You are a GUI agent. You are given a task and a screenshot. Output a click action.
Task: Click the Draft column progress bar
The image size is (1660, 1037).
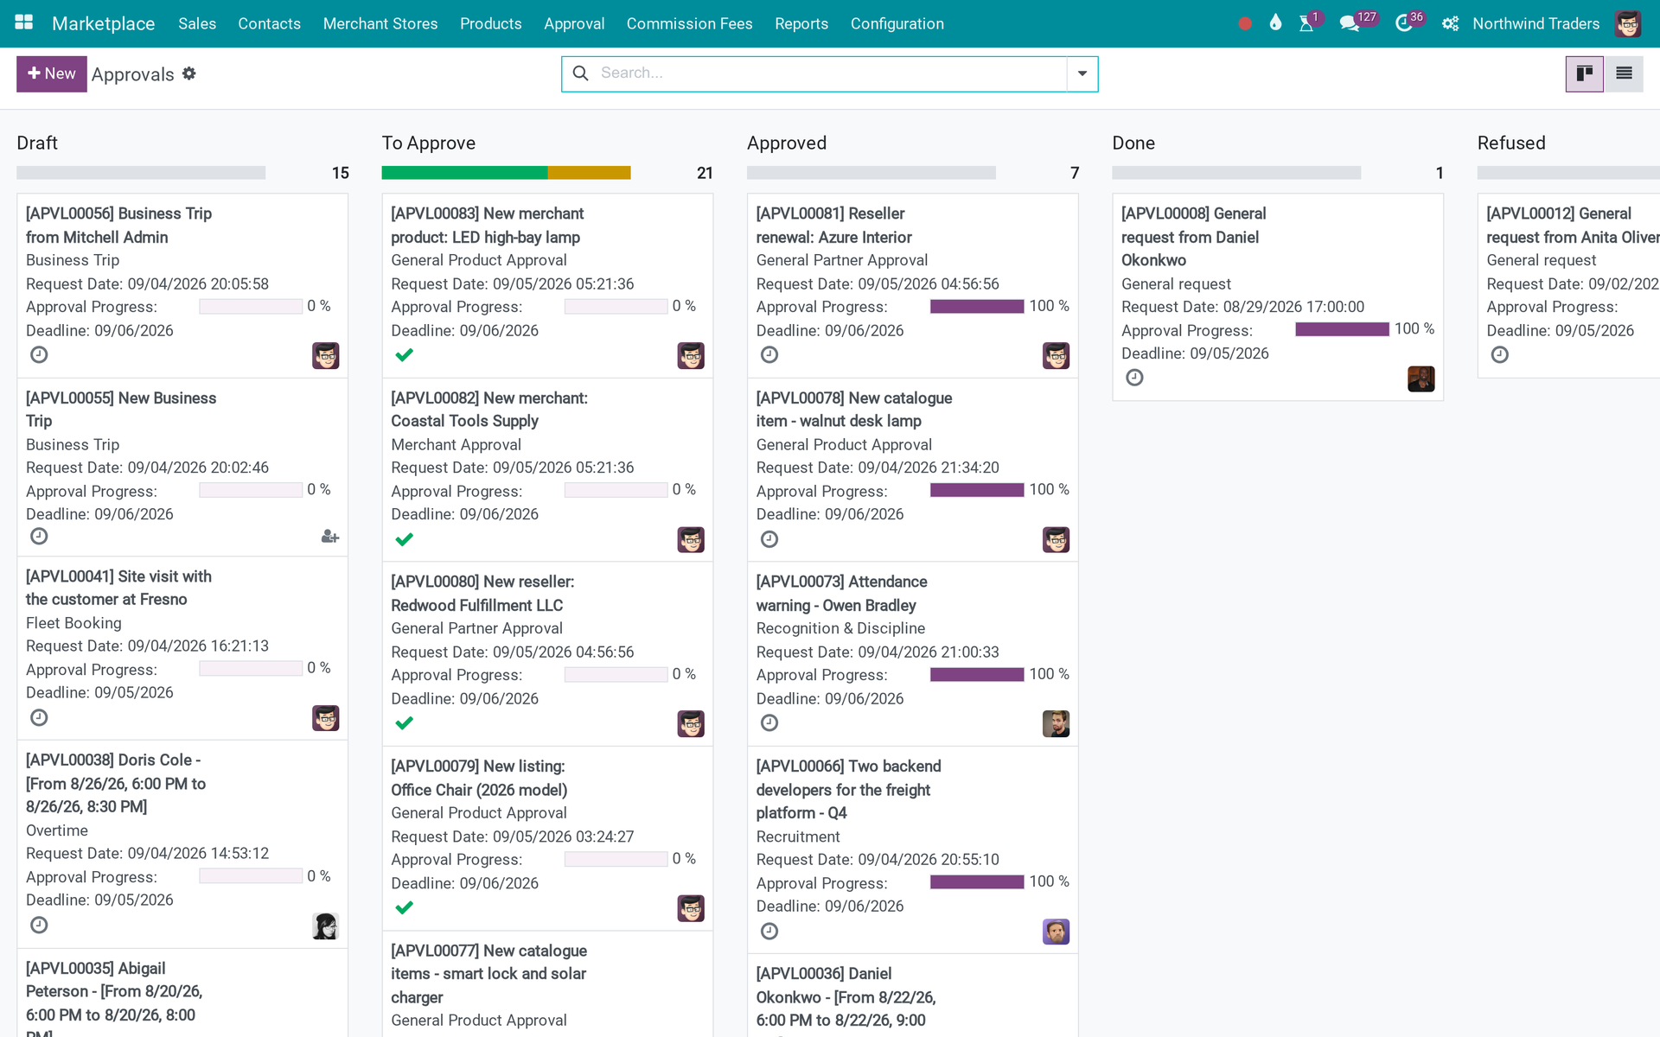(x=141, y=173)
